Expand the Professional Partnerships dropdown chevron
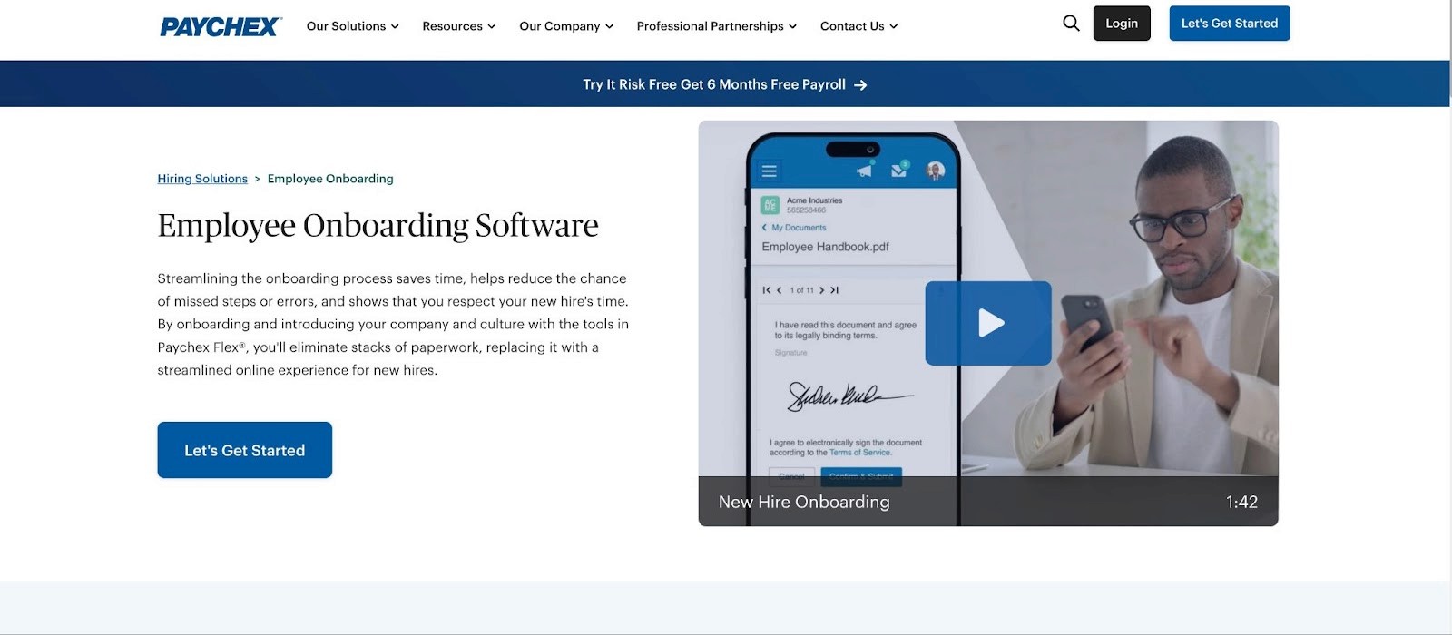The height and width of the screenshot is (635, 1452). pyautogui.click(x=792, y=26)
